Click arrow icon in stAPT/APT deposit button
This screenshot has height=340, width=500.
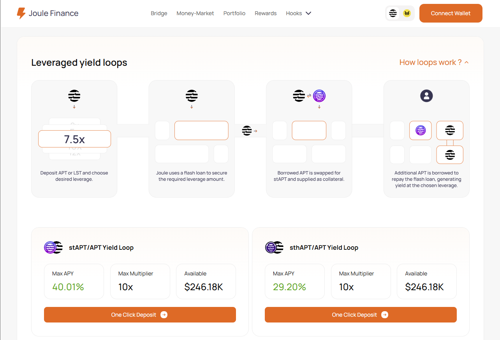click(164, 315)
